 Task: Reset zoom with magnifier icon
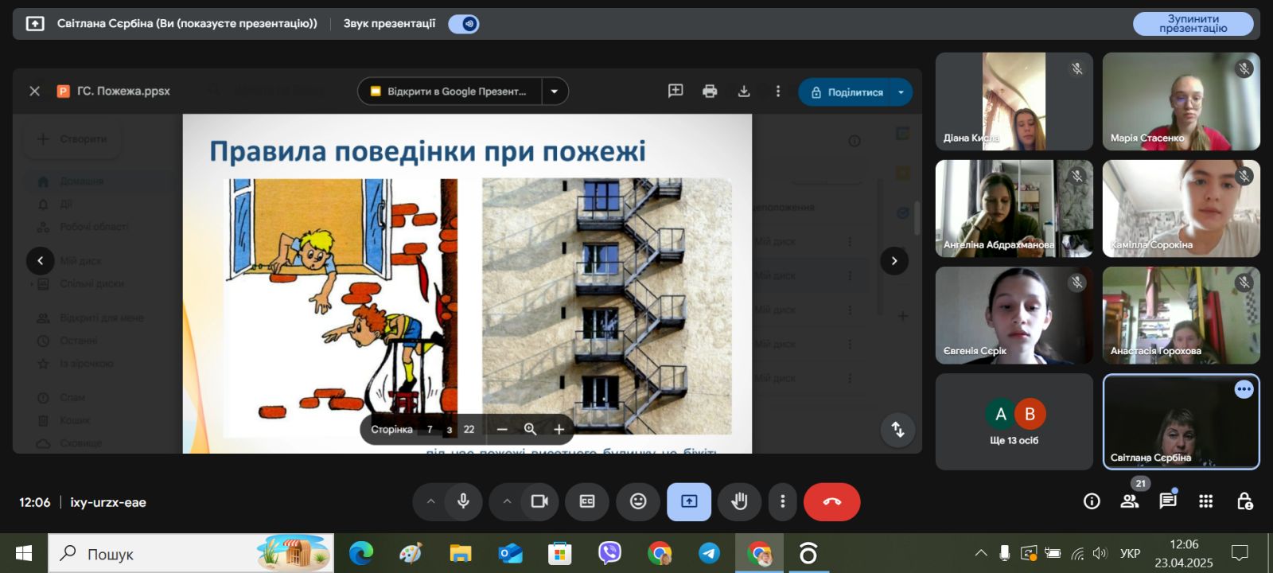[531, 429]
